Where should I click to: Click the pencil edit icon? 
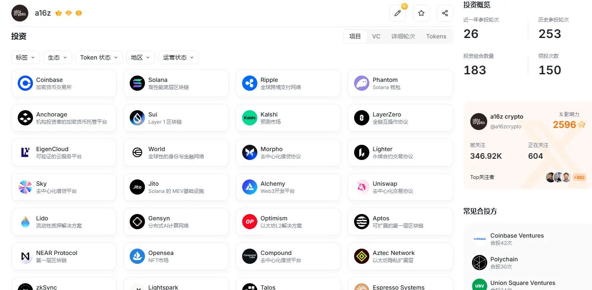click(398, 13)
